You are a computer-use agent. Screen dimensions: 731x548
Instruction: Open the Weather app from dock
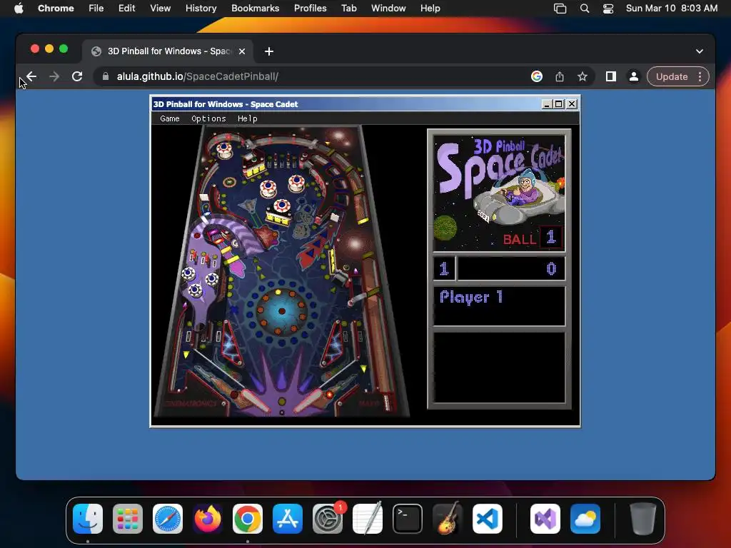[585, 519]
